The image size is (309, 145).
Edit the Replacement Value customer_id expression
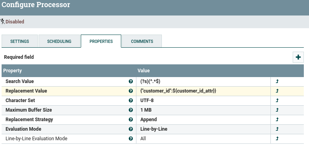203,91
